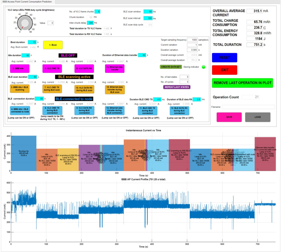281x252 pixels.
Task: Click REMOVE LAST OPERATION IN PLOT button
Action: [242, 83]
